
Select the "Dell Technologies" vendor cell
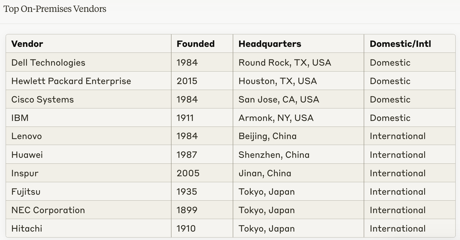coord(89,62)
